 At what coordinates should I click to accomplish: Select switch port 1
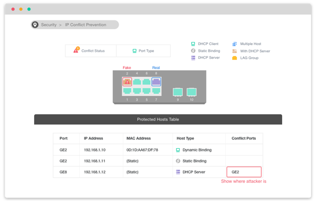(x=127, y=91)
